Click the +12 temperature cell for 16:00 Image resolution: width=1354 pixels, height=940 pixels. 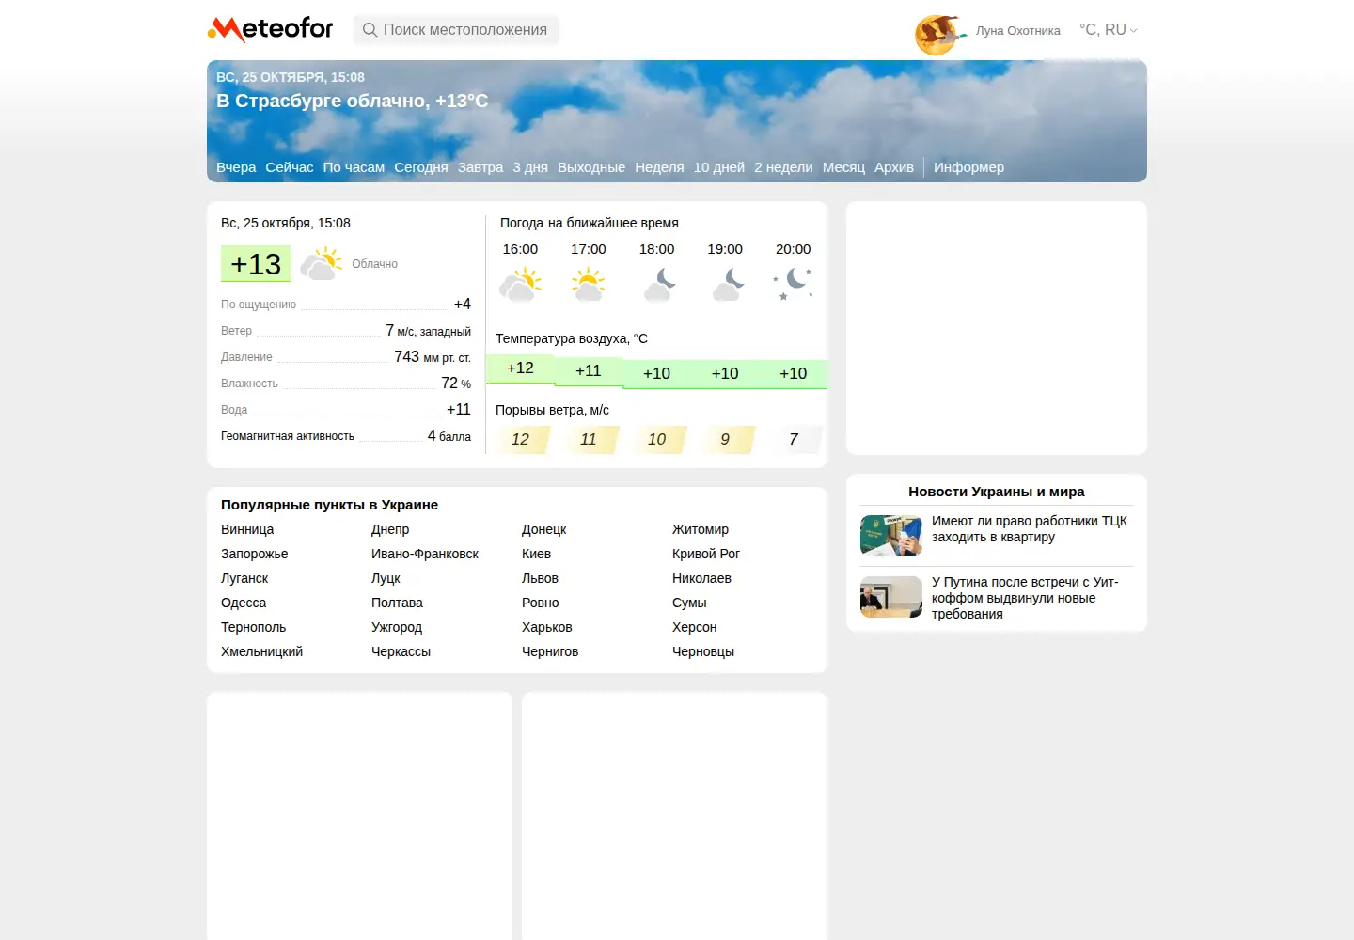click(x=520, y=368)
